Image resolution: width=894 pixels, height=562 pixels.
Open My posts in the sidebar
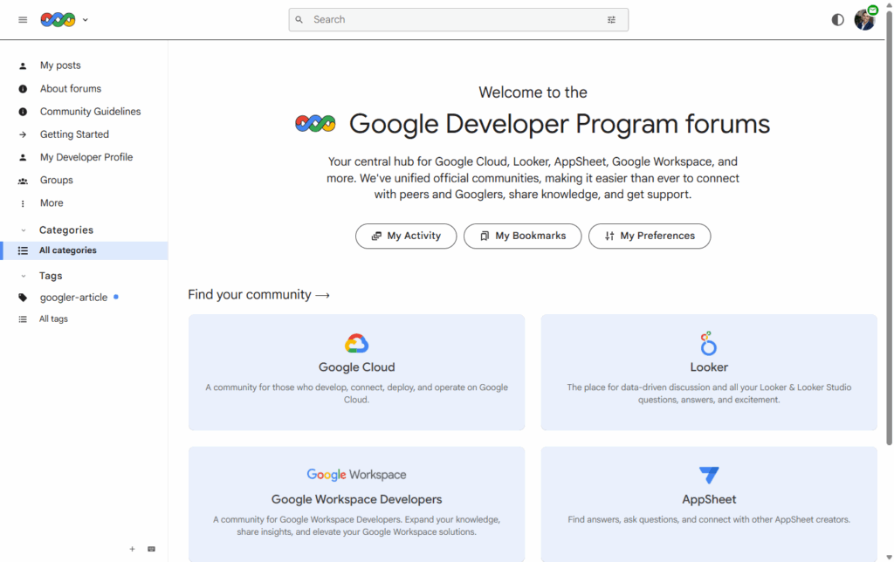click(x=60, y=65)
